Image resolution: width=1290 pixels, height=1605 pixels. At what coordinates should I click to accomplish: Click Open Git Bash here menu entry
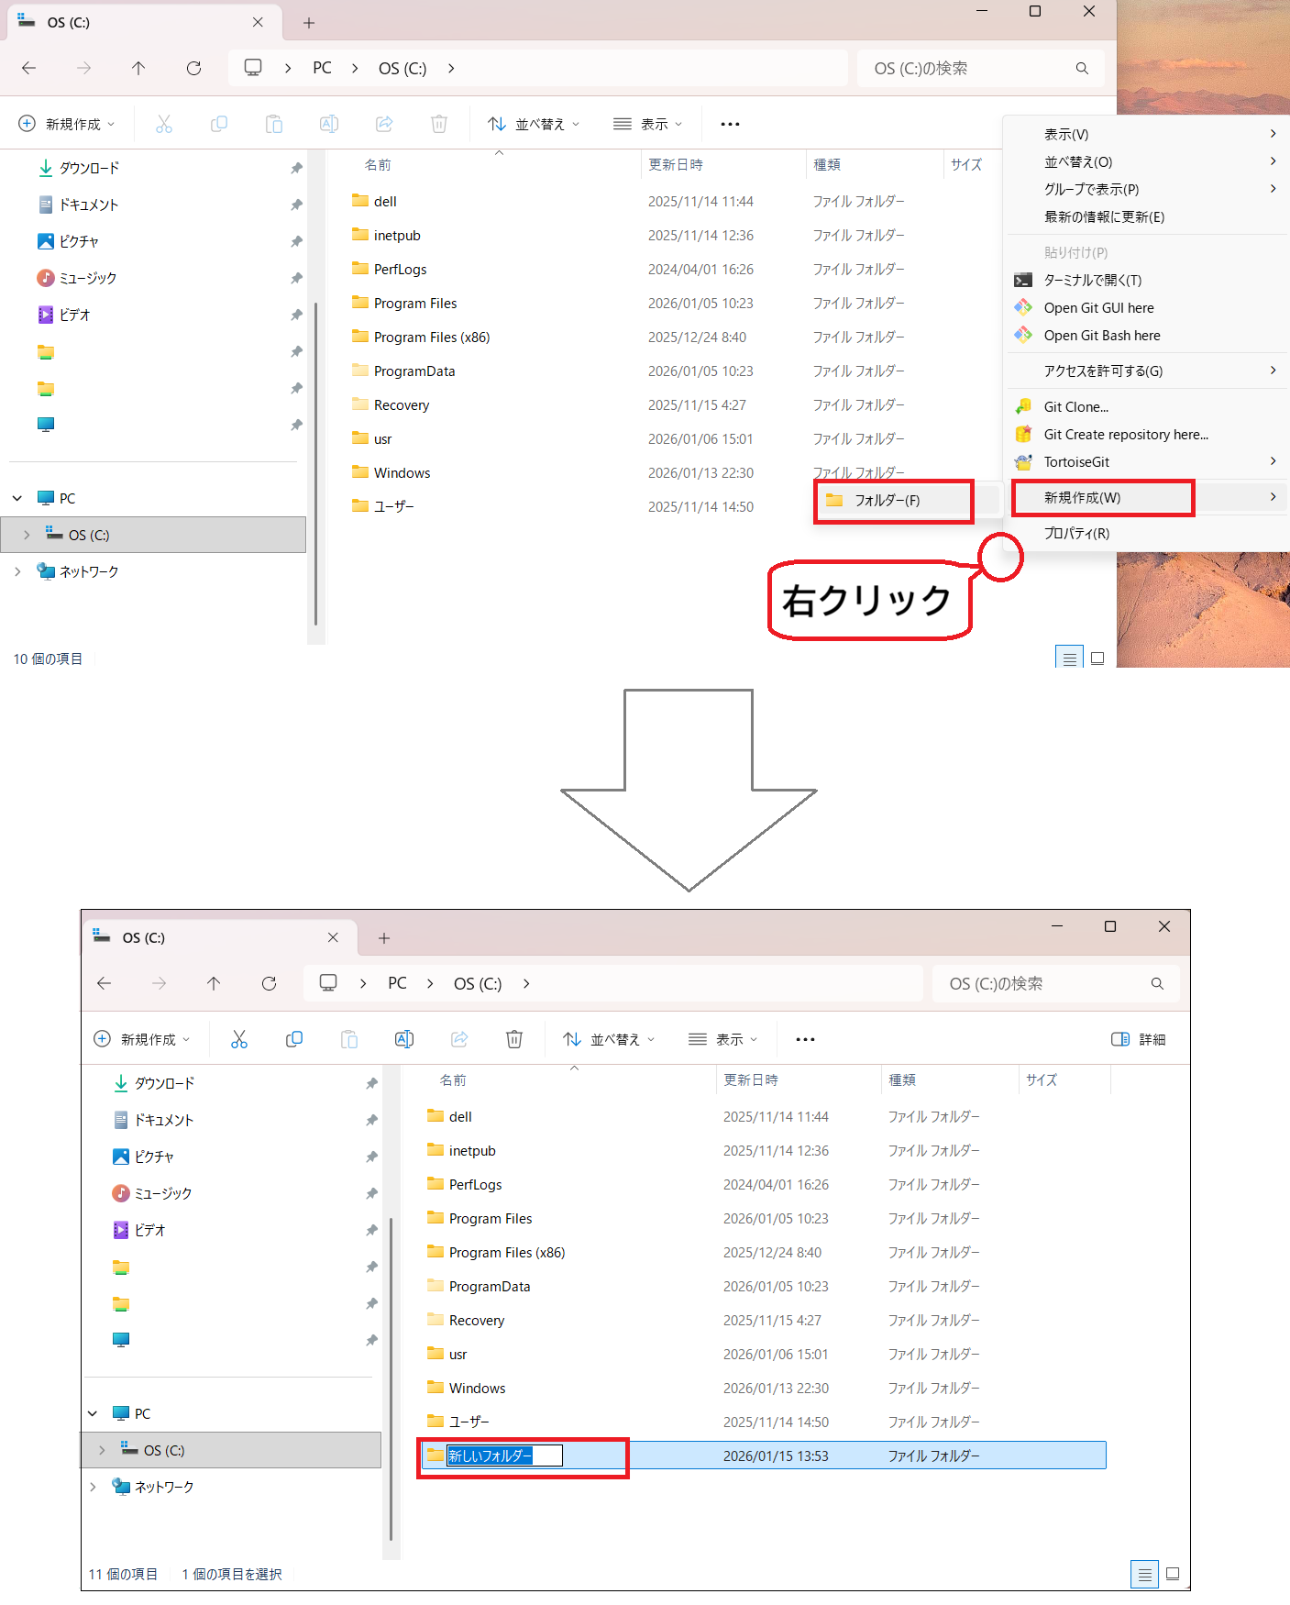1101,336
